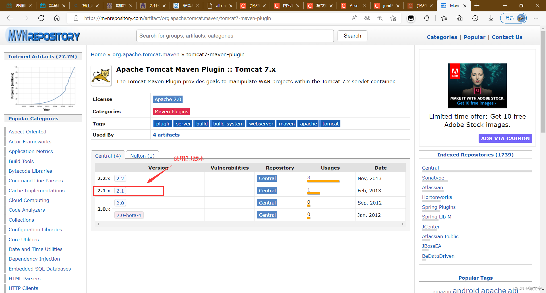The image size is (546, 293).
Task: Open Cache Implementations category
Action: click(x=36, y=191)
